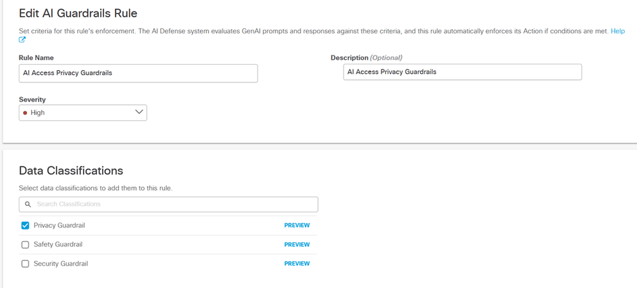Viewport: 637px width, 288px height.
Task: Click the Edit AI Guardrails Rule title
Action: click(78, 12)
